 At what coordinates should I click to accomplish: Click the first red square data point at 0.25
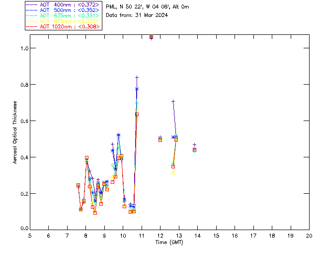(x=79, y=185)
